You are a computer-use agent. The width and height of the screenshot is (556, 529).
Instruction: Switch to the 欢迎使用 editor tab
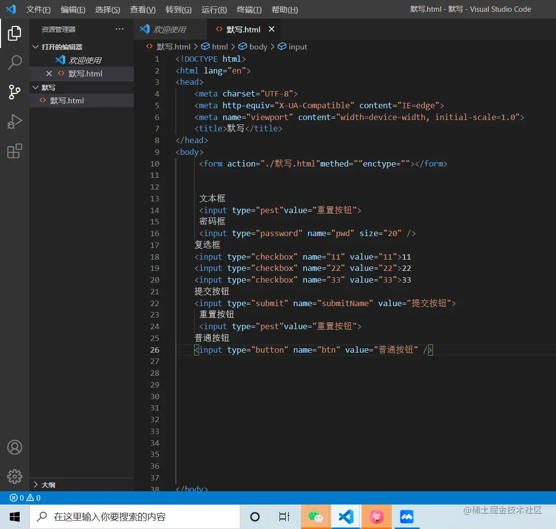point(170,29)
